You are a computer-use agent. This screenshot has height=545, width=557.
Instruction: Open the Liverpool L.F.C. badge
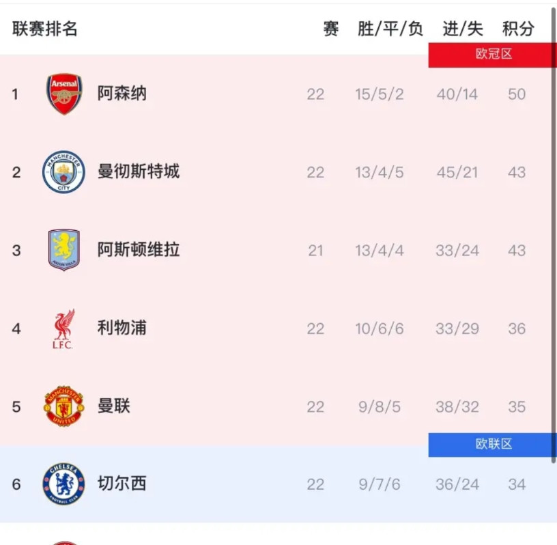[x=63, y=328]
